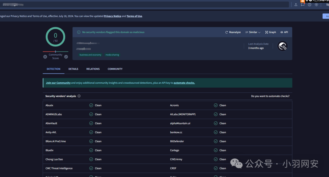This screenshot has height=177, width=329.
Task: Open the Join our Community link
Action: coord(58,83)
